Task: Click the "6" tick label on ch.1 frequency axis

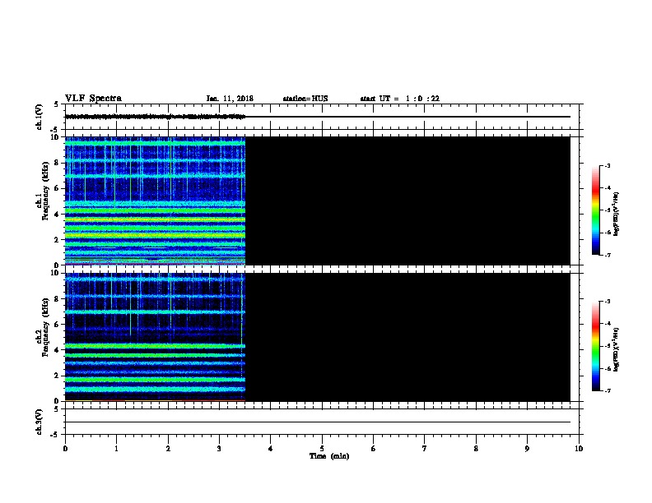Action: 57,188
